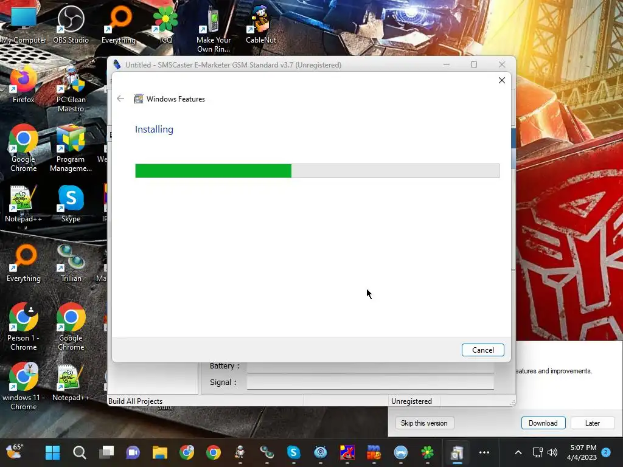This screenshot has width=623, height=467.
Task: Open Everything shortcut beside OBS Studio
Action: [119, 24]
